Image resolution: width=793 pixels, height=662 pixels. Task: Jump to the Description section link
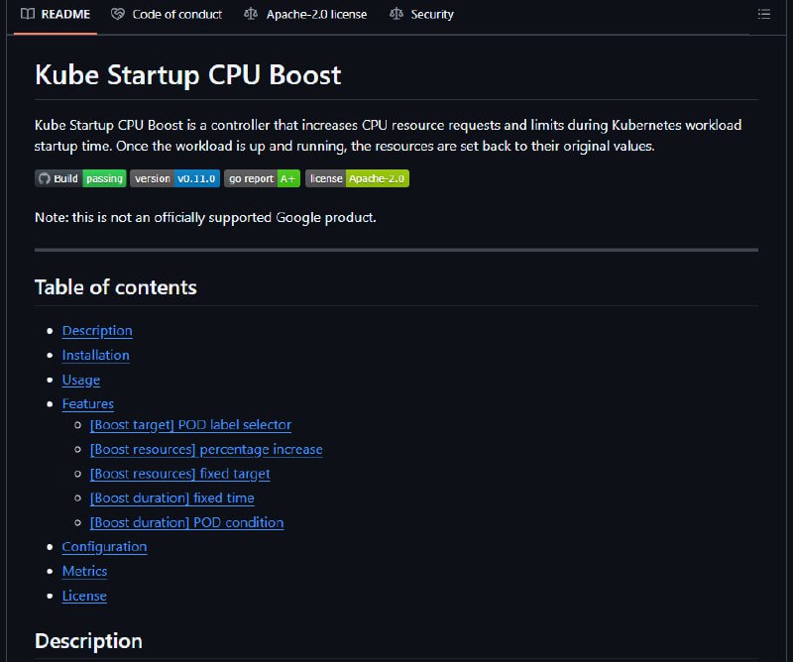click(x=97, y=331)
